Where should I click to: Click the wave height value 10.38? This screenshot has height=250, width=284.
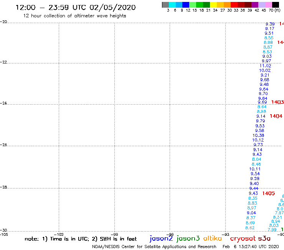click(258, 135)
